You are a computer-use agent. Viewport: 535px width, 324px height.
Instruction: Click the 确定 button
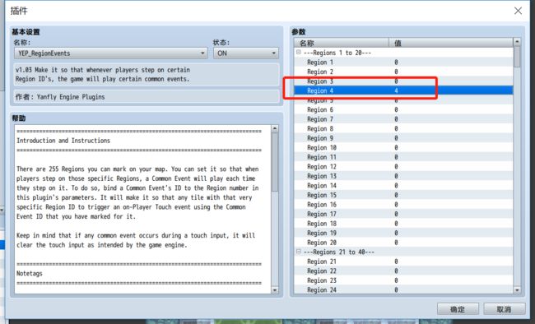tap(458, 309)
